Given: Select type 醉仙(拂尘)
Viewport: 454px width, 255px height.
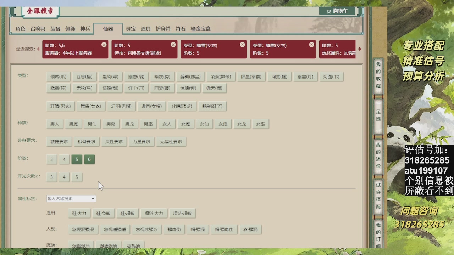Looking at the screenshot, I should 190,76.
